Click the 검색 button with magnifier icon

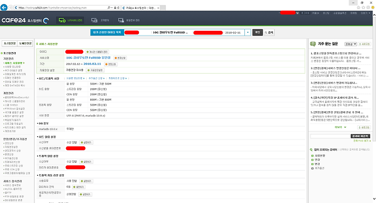pyautogui.click(x=269, y=32)
